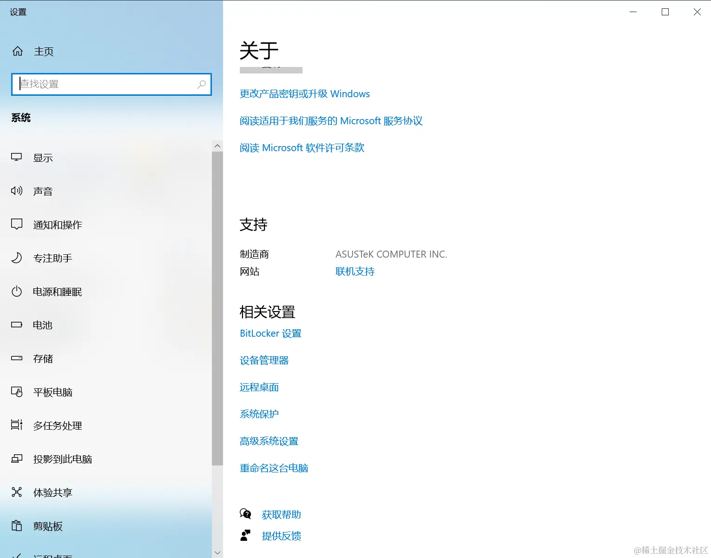
Task: Select 专注助手 in sidebar
Action: pyautogui.click(x=53, y=258)
